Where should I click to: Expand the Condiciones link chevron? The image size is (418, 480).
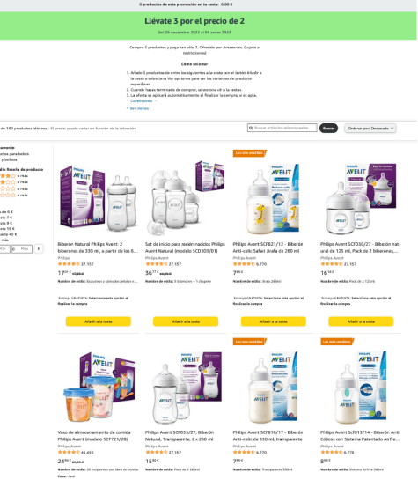[x=156, y=101]
